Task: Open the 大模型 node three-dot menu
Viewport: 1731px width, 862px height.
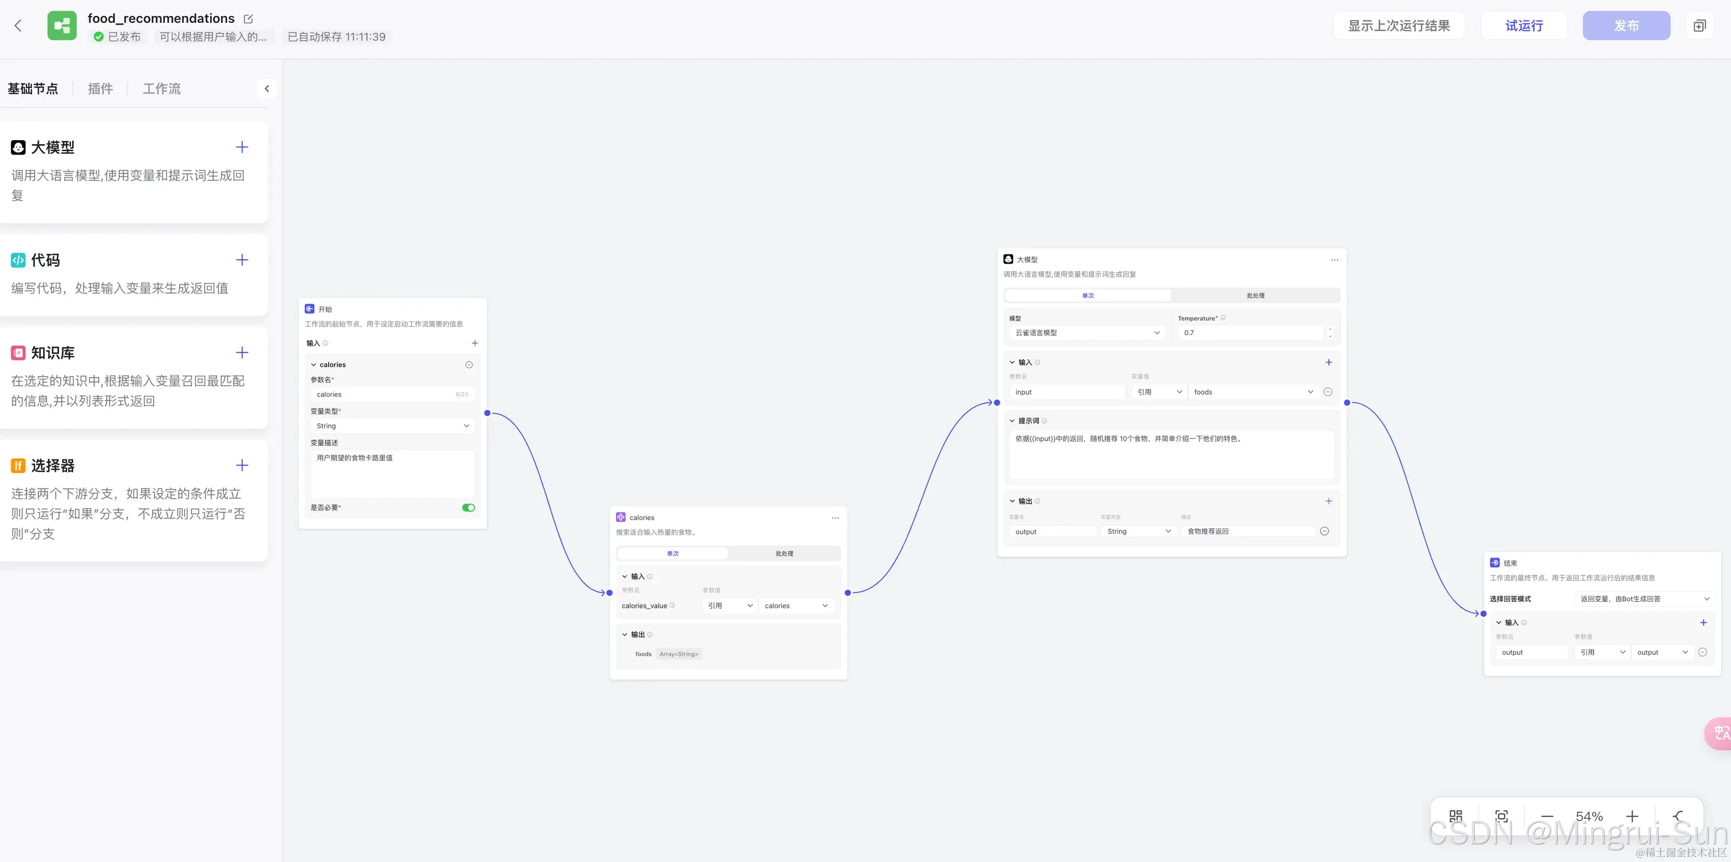Action: 1334,260
